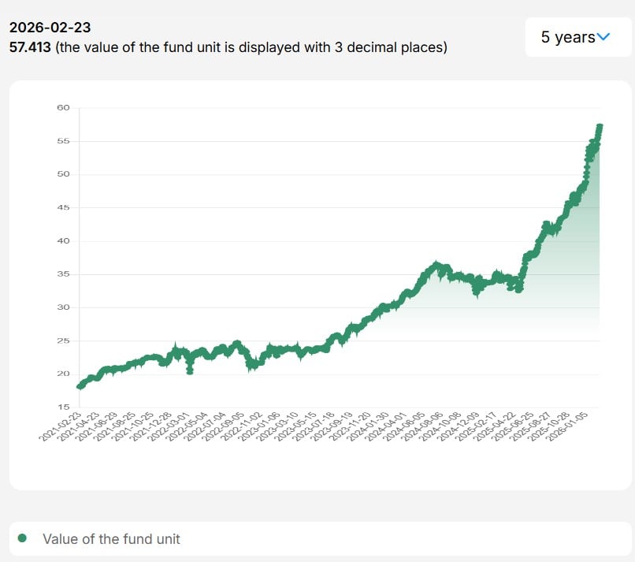635x562 pixels.
Task: Click the chart's highest peak data point
Action: [600, 125]
